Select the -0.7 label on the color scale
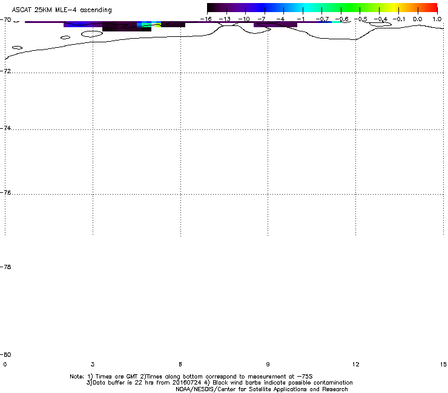Screen dimensions: 448x393 click(x=322, y=19)
